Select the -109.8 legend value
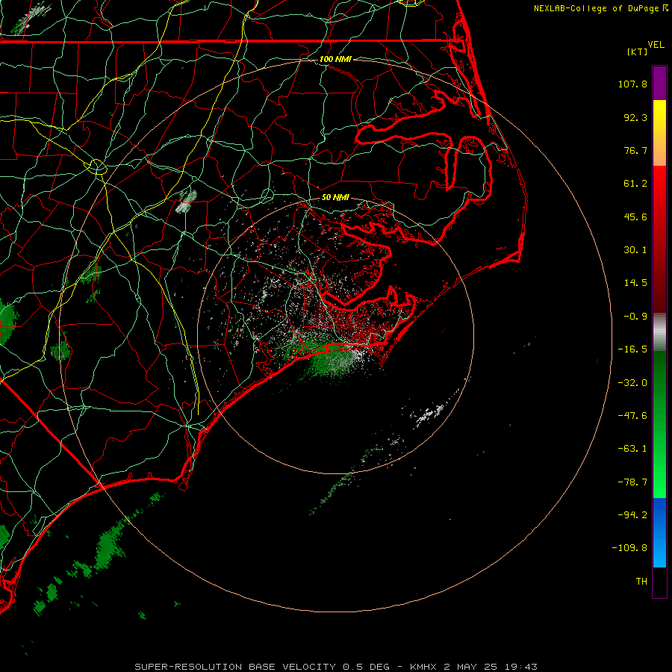Screen dimensions: 672x672 (629, 548)
